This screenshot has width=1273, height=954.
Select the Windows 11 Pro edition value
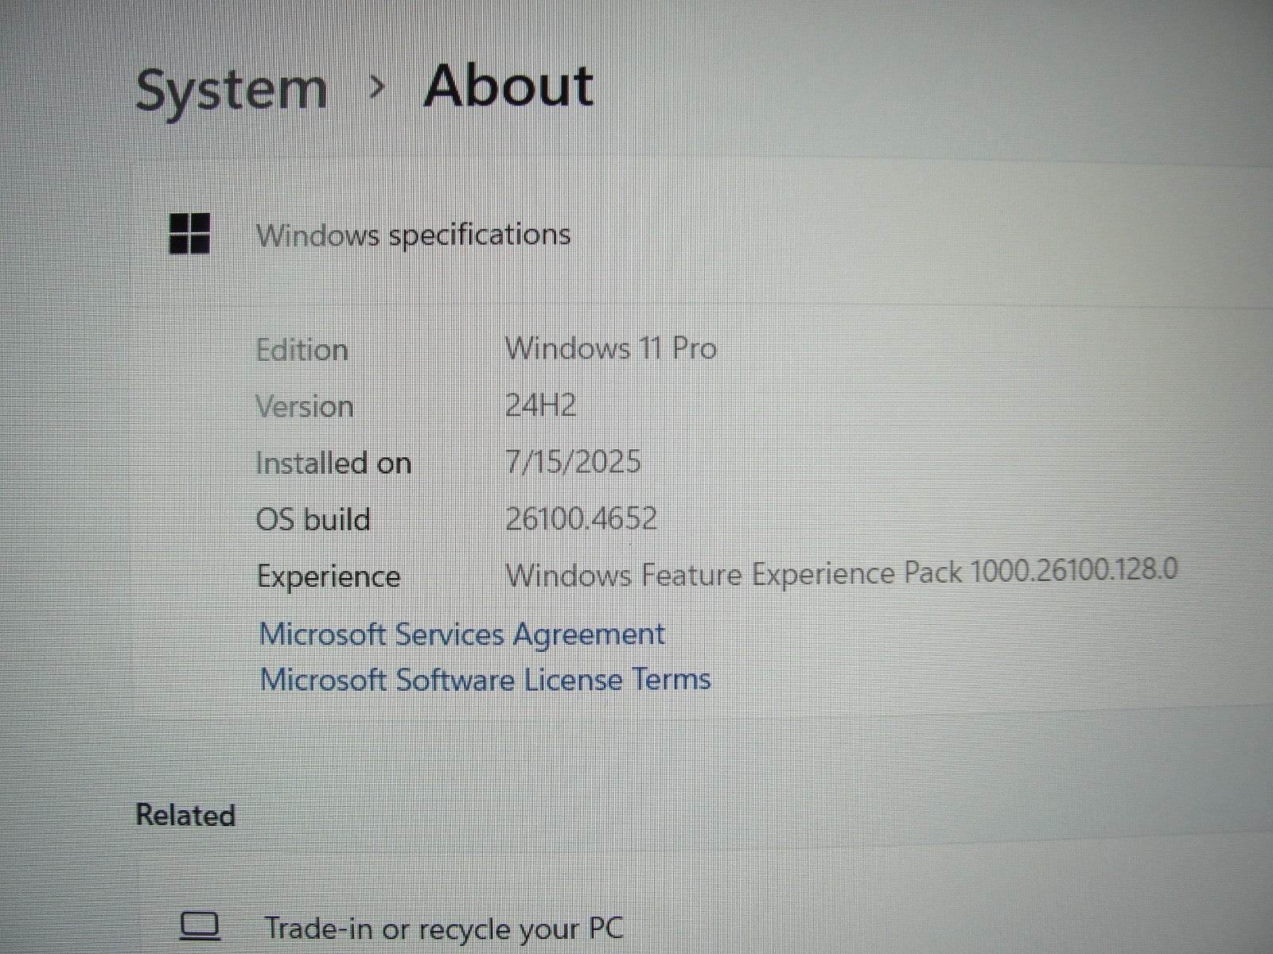610,348
